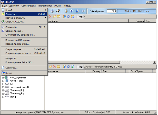
Task: Expand CD привод(F:) node
Action: 3,94
